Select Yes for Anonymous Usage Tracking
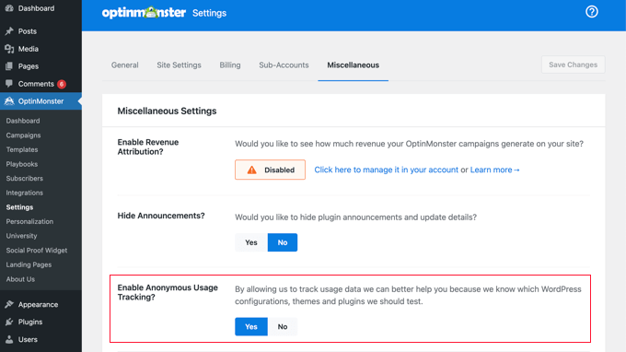 (x=251, y=327)
